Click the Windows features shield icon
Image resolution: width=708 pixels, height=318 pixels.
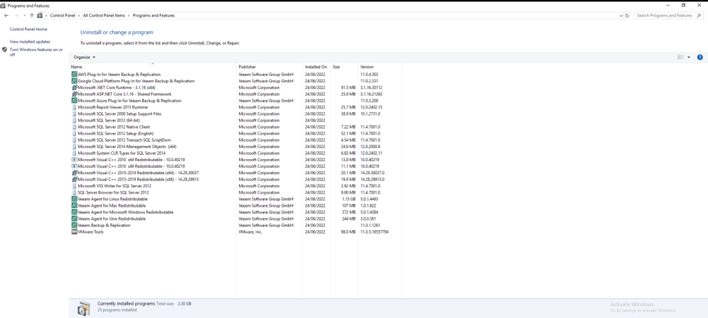(5, 50)
